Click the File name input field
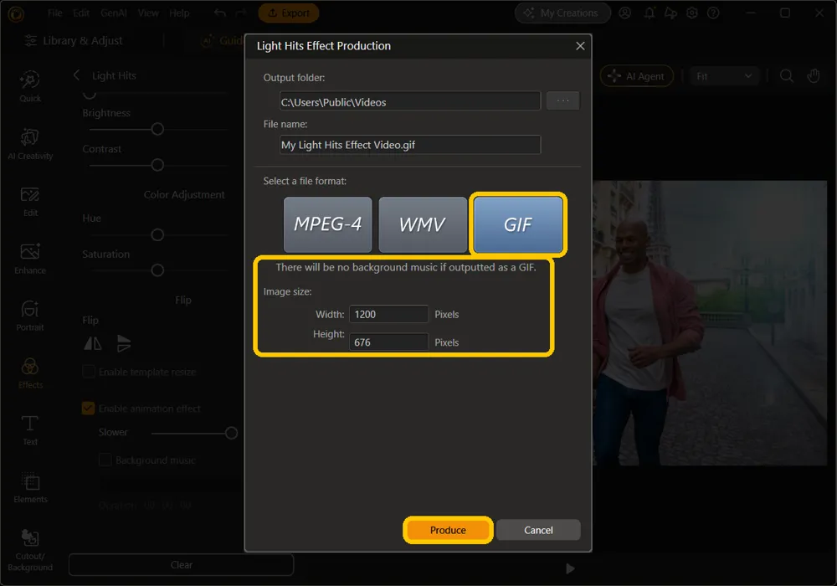The width and height of the screenshot is (837, 586). point(410,145)
